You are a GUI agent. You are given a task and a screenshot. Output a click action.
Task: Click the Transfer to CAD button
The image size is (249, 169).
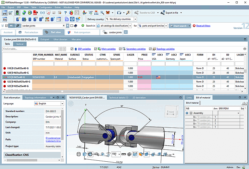tap(145, 13)
